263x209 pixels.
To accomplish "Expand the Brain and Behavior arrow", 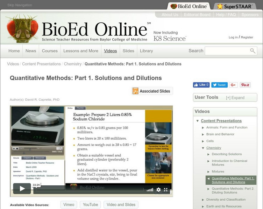I will tap(203, 134).
